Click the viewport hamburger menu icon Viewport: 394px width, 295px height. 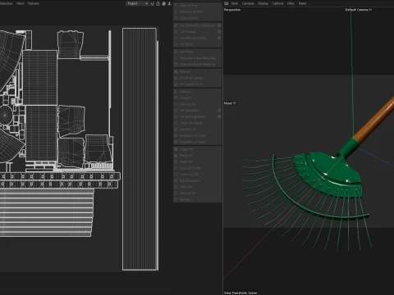coord(227,3)
